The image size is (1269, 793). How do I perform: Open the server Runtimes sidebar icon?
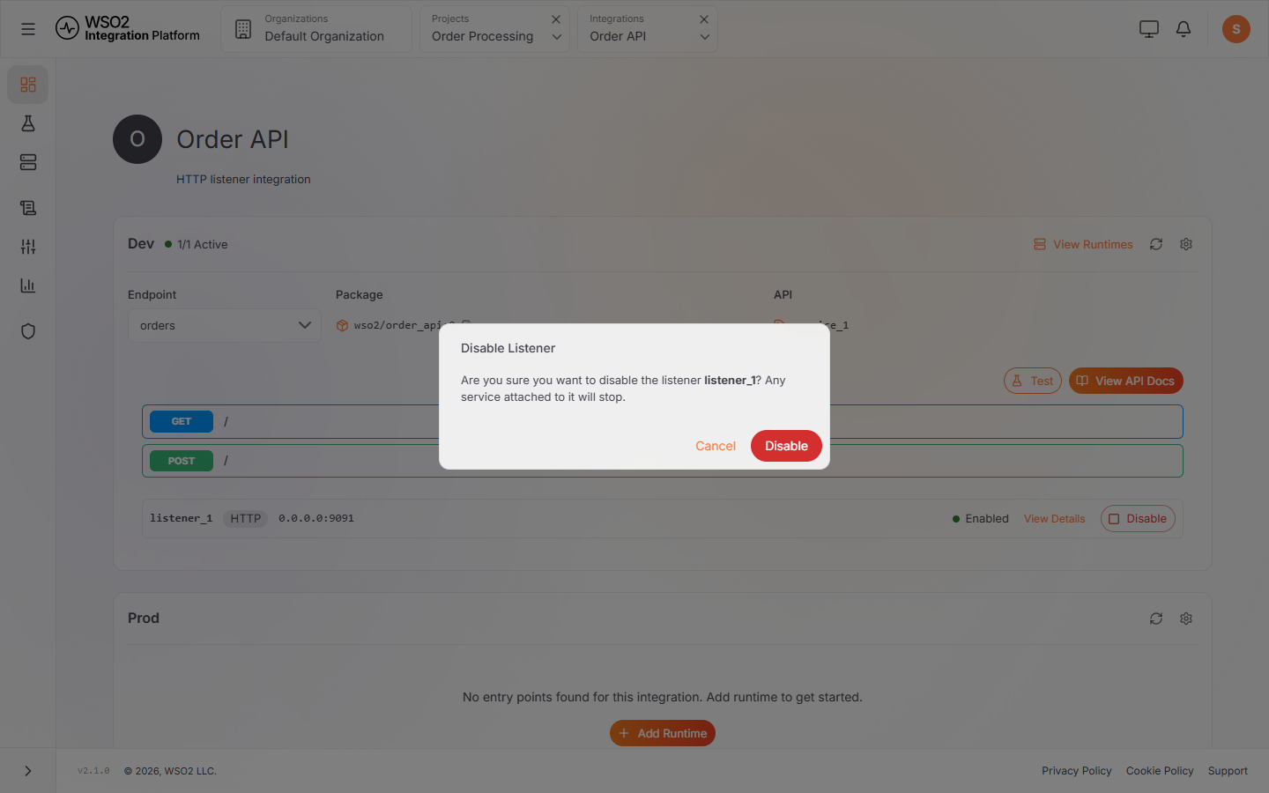[x=28, y=162]
